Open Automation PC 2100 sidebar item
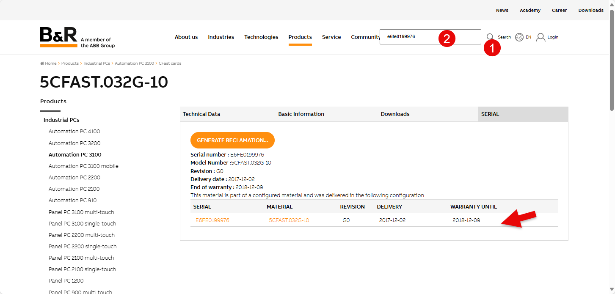This screenshot has width=615, height=294. point(74,189)
